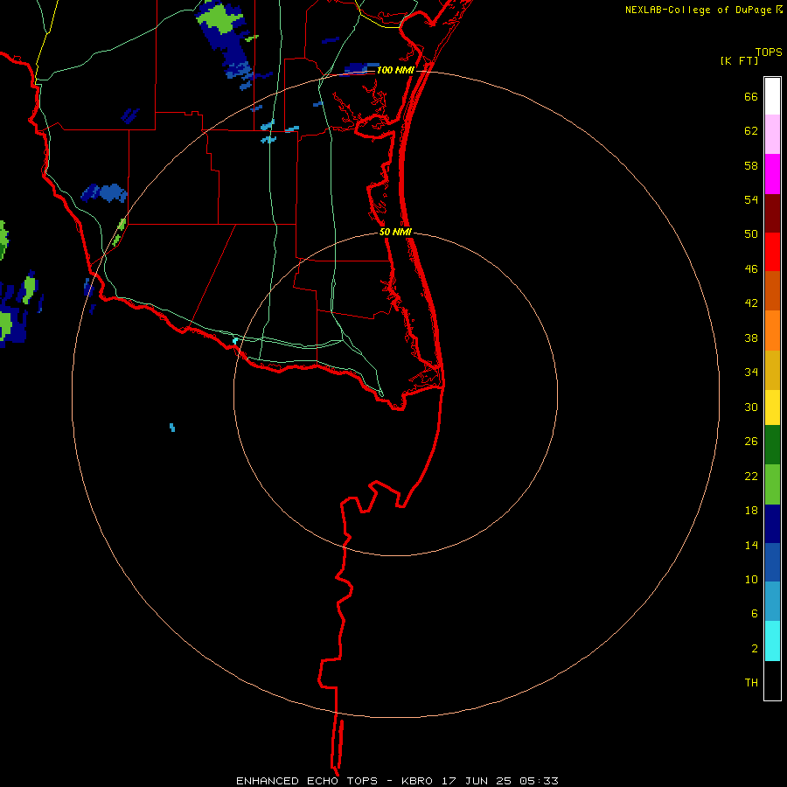
Task: Select the navy blue legend swatch
Action: (x=772, y=524)
